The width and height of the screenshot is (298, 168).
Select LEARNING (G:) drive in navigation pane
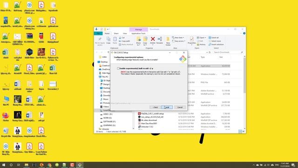tap(108, 126)
